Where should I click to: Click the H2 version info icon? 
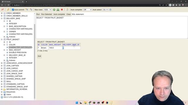(x=2, y=97)
